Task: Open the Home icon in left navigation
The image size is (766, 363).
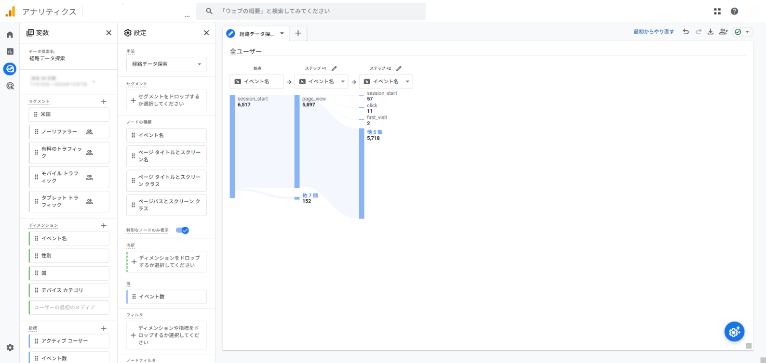Action: click(10, 35)
